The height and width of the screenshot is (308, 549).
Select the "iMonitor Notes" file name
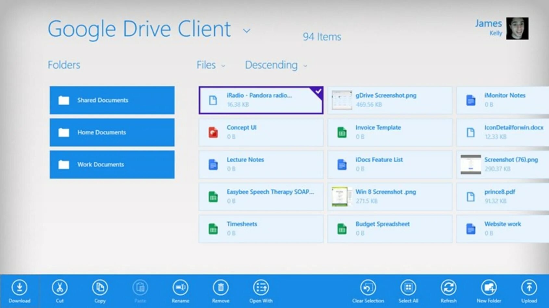[505, 95]
